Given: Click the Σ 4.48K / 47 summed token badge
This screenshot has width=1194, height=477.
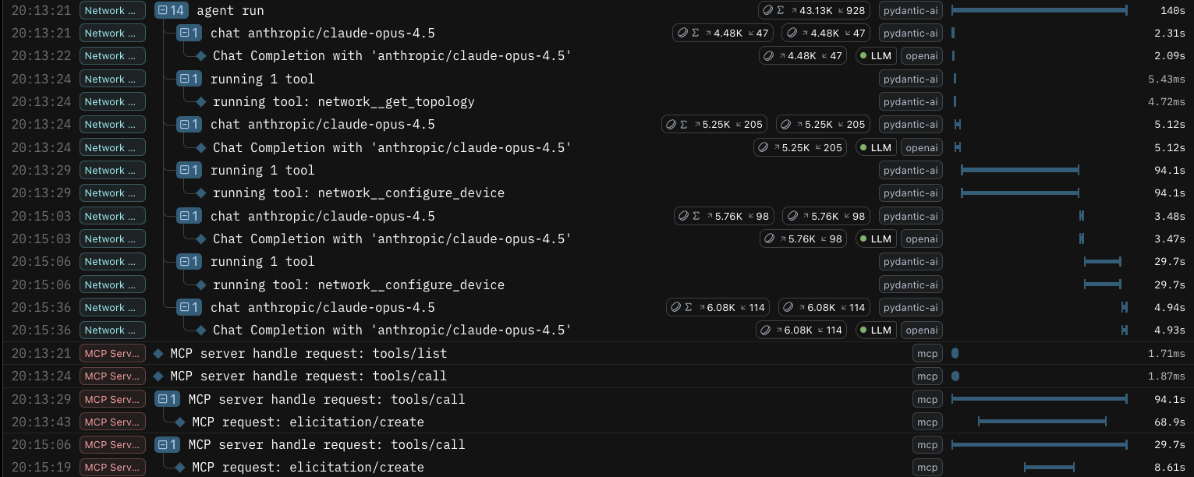Looking at the screenshot, I should tap(725, 33).
